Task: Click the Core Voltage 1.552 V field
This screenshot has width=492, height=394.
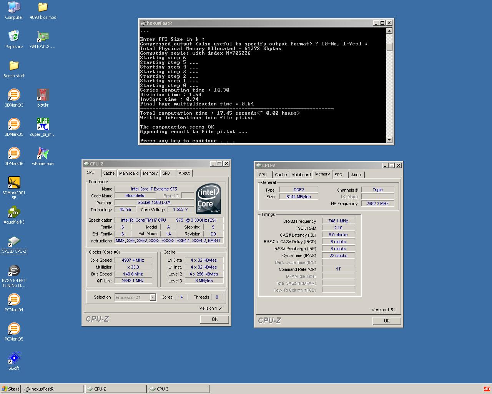Action: click(x=181, y=209)
